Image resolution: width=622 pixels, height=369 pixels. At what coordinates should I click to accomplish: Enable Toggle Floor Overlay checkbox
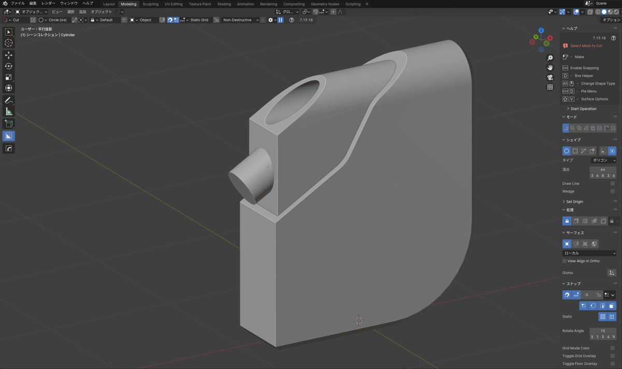(x=613, y=364)
